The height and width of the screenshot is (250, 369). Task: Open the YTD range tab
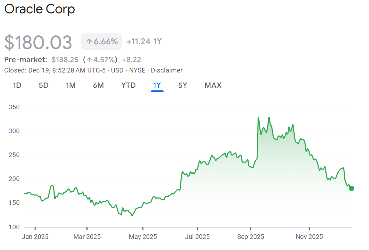tap(128, 85)
